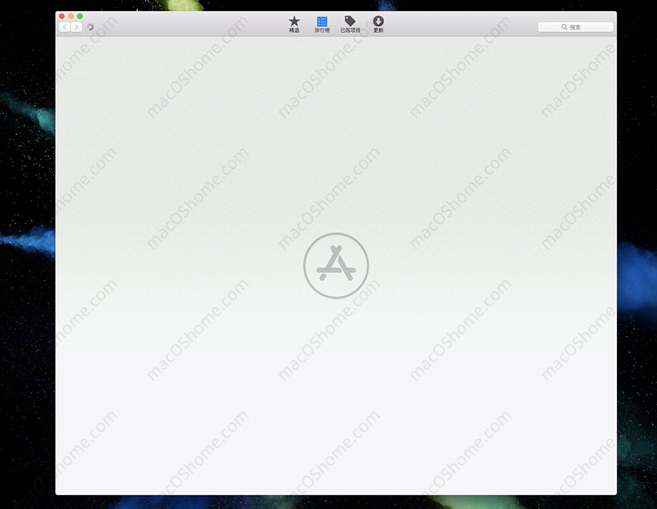The width and height of the screenshot is (657, 509).
Task: Go back with the left chevron button
Action: pyautogui.click(x=64, y=27)
